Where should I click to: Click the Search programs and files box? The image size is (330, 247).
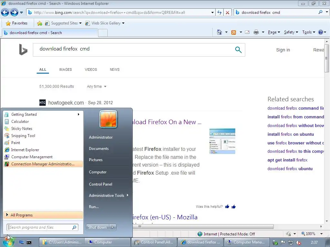click(43, 227)
